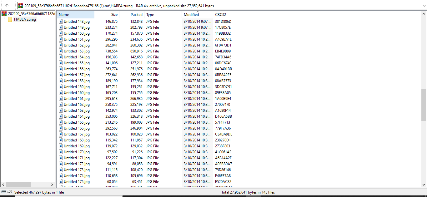The image size is (427, 197).
Task: Select the HABEA zurag tree entry
Action: pyautogui.click(x=25, y=19)
